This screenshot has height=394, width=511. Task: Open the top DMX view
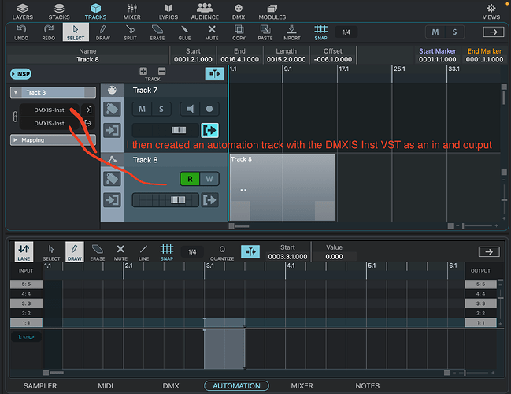click(x=239, y=11)
